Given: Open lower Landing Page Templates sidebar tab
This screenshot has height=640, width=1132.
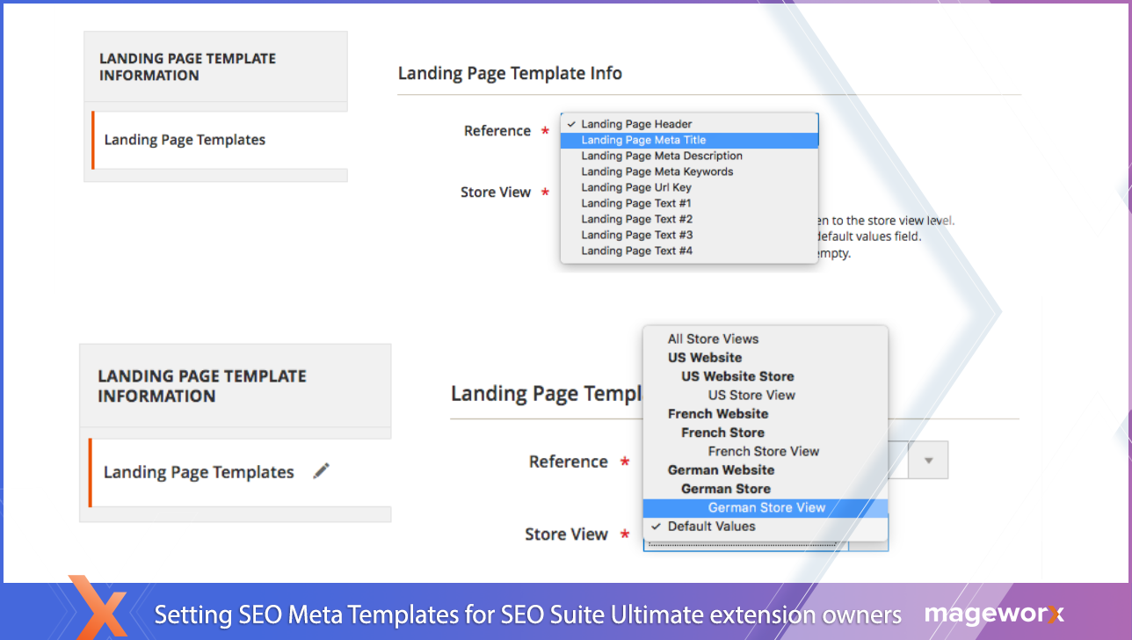Looking at the screenshot, I should (199, 472).
